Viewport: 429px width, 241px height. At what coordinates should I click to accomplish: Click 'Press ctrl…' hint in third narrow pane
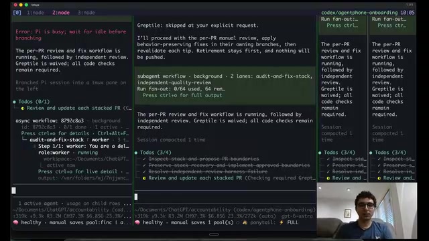(342, 25)
